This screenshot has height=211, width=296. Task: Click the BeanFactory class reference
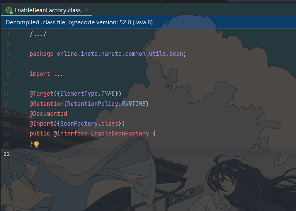click(79, 124)
